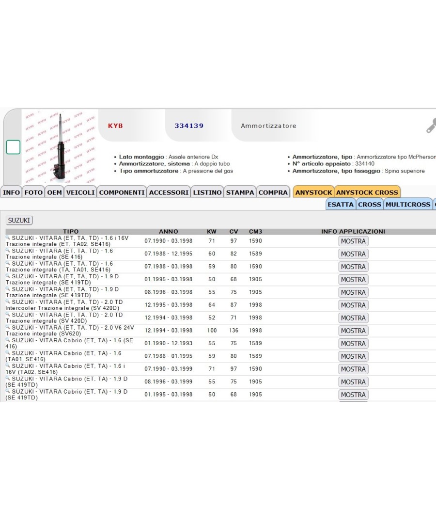Select the ANYSTOCK tab
436x509 pixels.
click(x=314, y=192)
